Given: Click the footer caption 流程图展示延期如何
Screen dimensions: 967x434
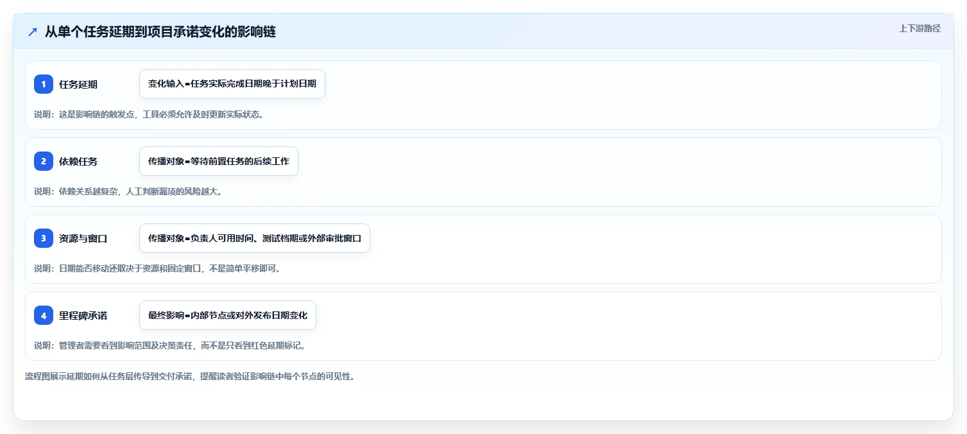Looking at the screenshot, I should coord(190,376).
